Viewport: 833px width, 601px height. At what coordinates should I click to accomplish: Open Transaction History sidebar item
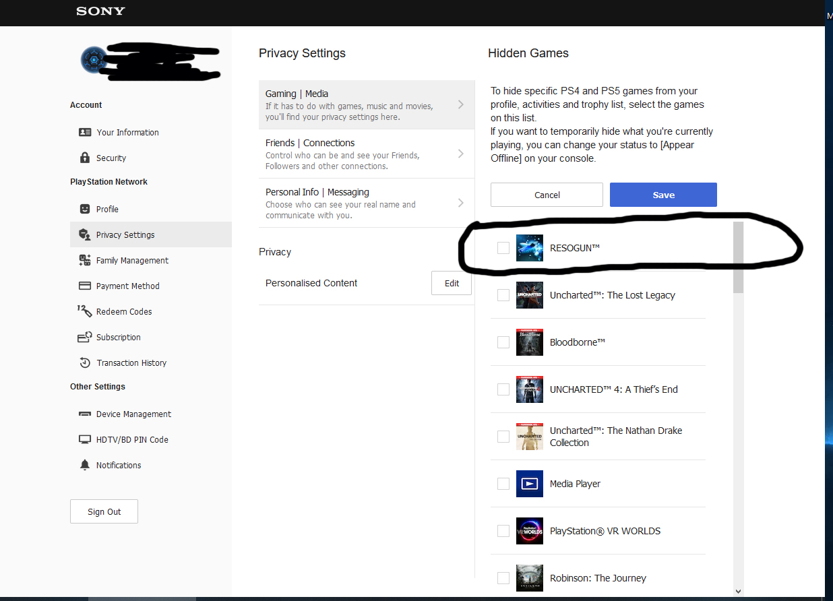point(151,362)
